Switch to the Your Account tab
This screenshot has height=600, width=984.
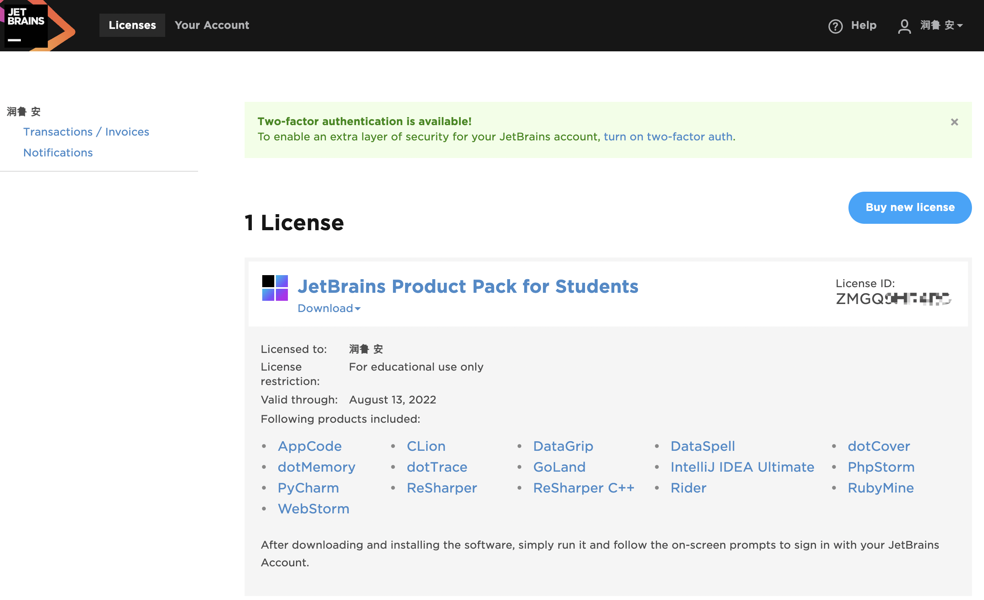[x=212, y=25]
